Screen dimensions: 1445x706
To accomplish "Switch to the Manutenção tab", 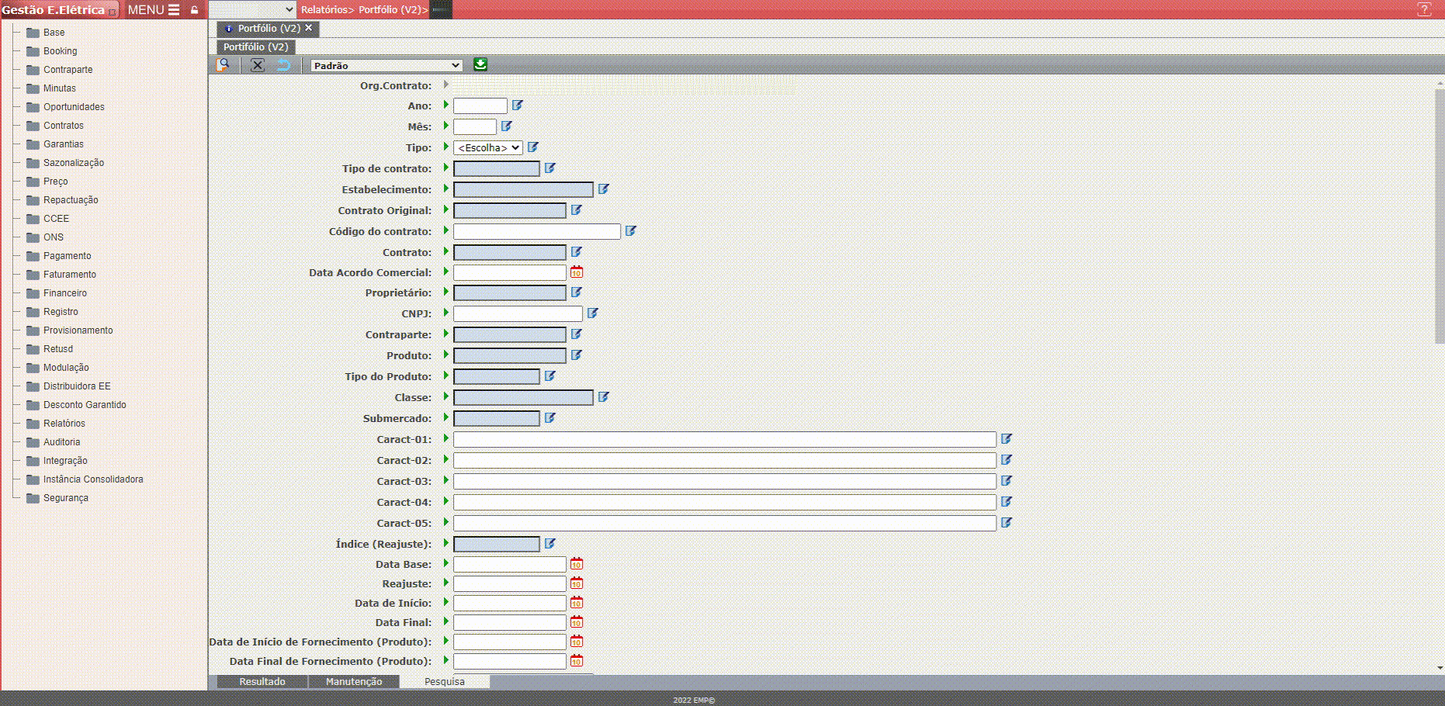I will [354, 682].
